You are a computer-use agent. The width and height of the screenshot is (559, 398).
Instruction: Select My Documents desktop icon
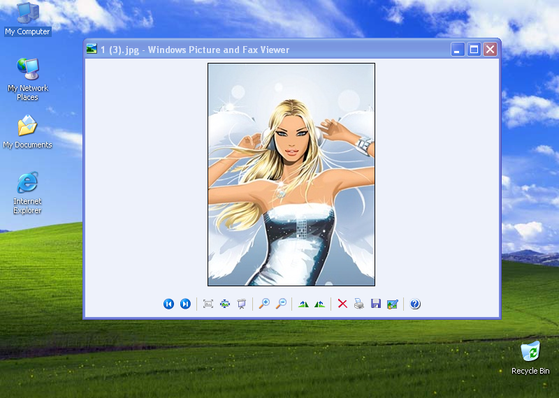click(27, 132)
